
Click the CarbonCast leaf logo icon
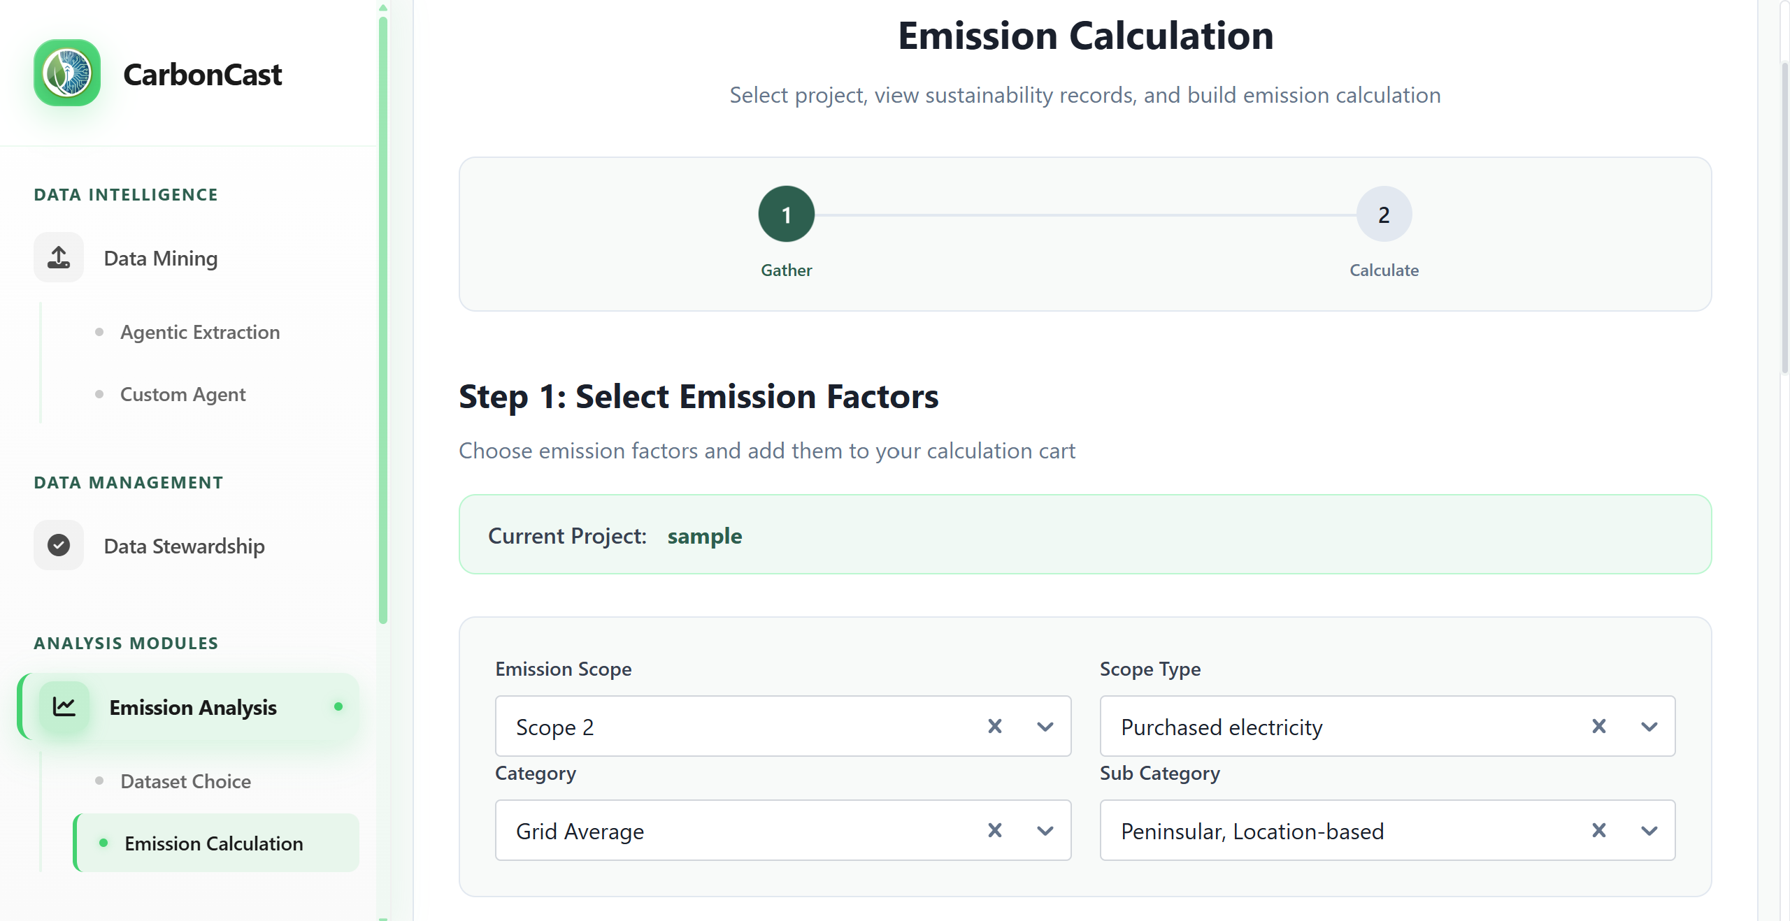point(67,73)
